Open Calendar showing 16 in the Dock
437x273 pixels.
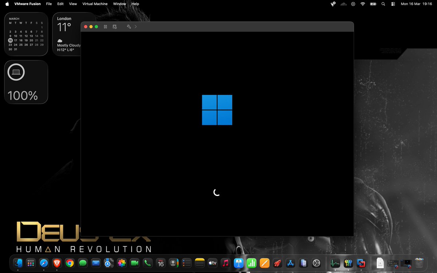(161, 262)
